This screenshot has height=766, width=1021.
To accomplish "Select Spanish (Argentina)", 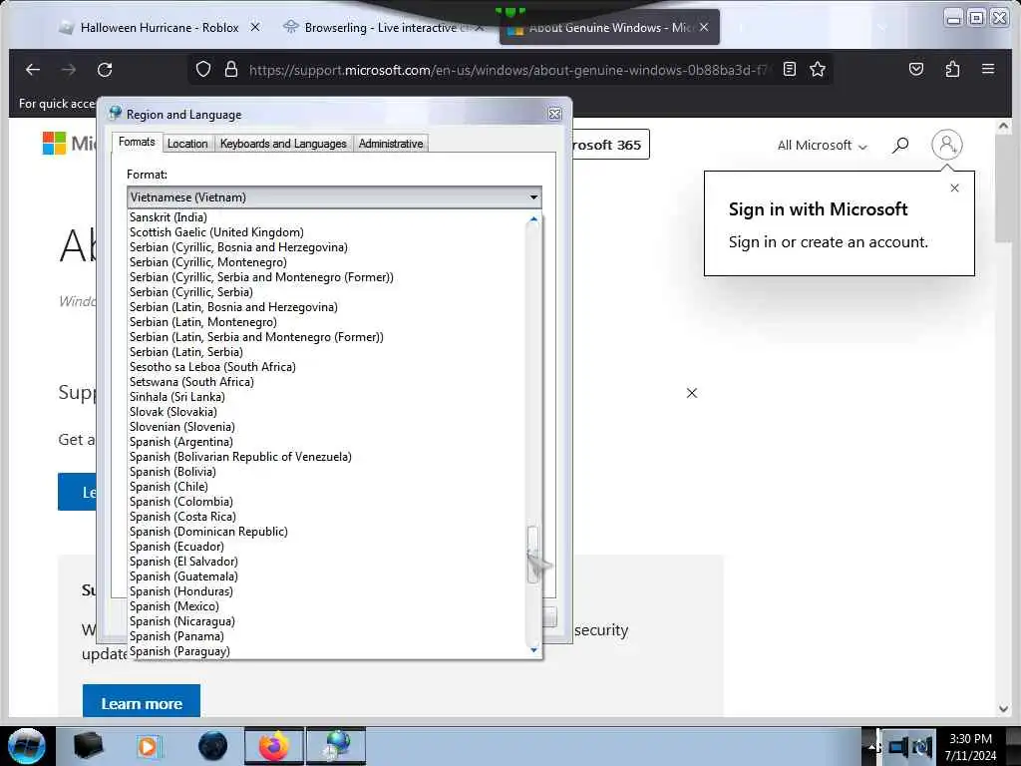I will coord(328,442).
